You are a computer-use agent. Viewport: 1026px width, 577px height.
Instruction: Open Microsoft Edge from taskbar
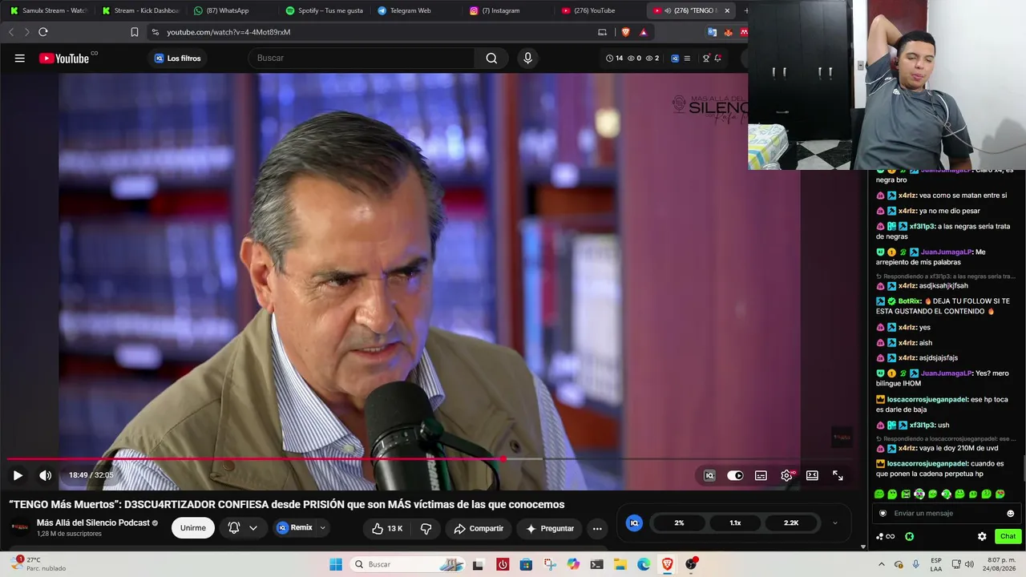(x=644, y=564)
